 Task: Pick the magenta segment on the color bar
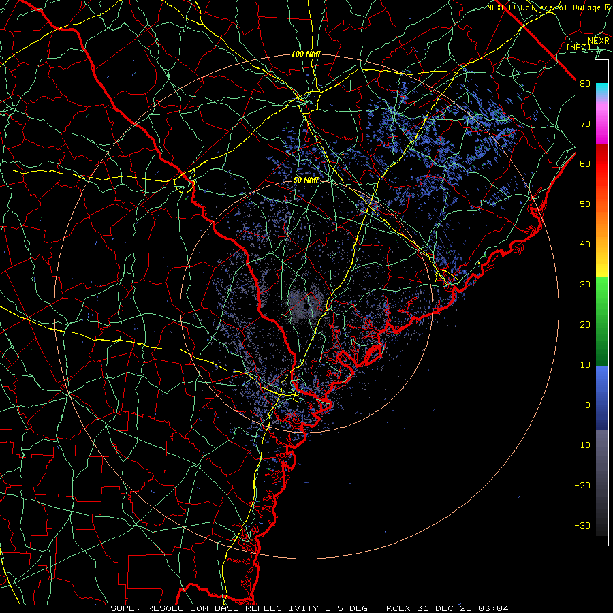click(601, 125)
